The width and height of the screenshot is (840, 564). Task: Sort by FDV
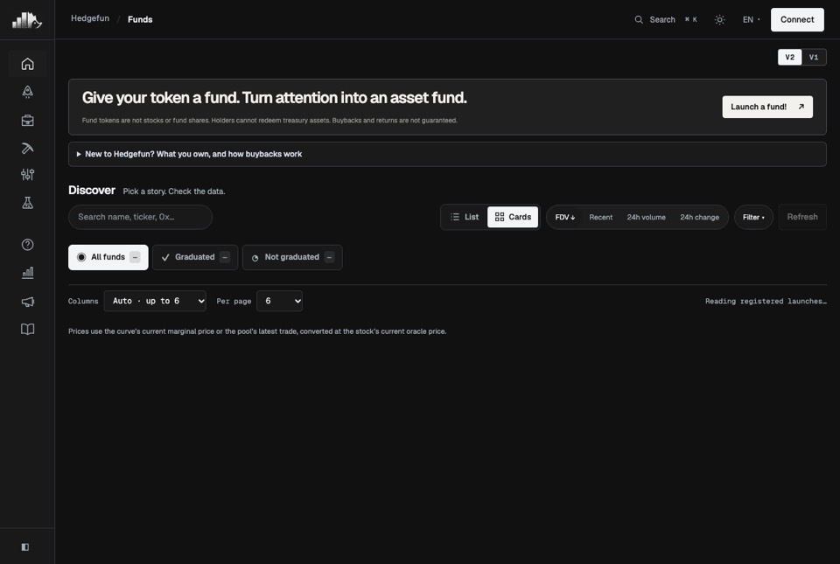click(564, 217)
